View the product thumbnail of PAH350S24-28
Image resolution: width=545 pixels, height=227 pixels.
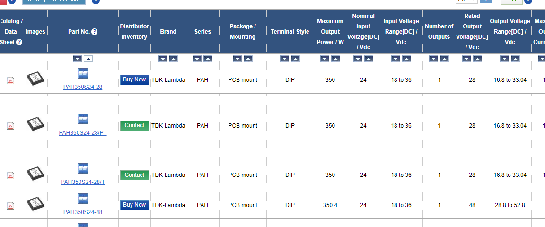pos(35,79)
